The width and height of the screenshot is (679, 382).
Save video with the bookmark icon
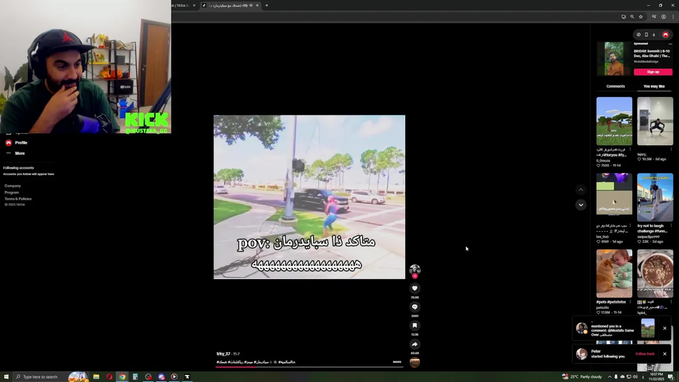click(415, 325)
